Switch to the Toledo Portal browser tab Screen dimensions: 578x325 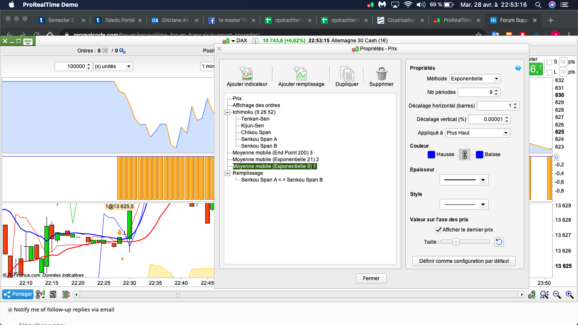(119, 20)
